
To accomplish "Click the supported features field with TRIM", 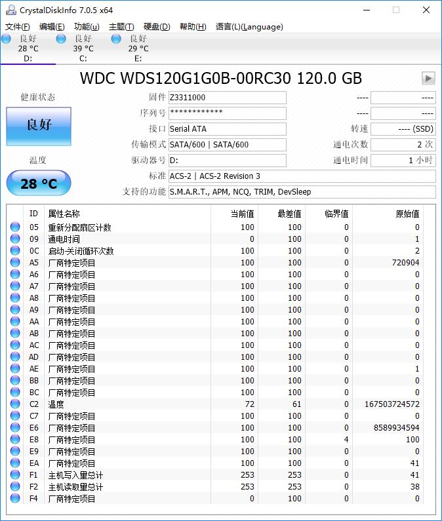I will coord(302,192).
